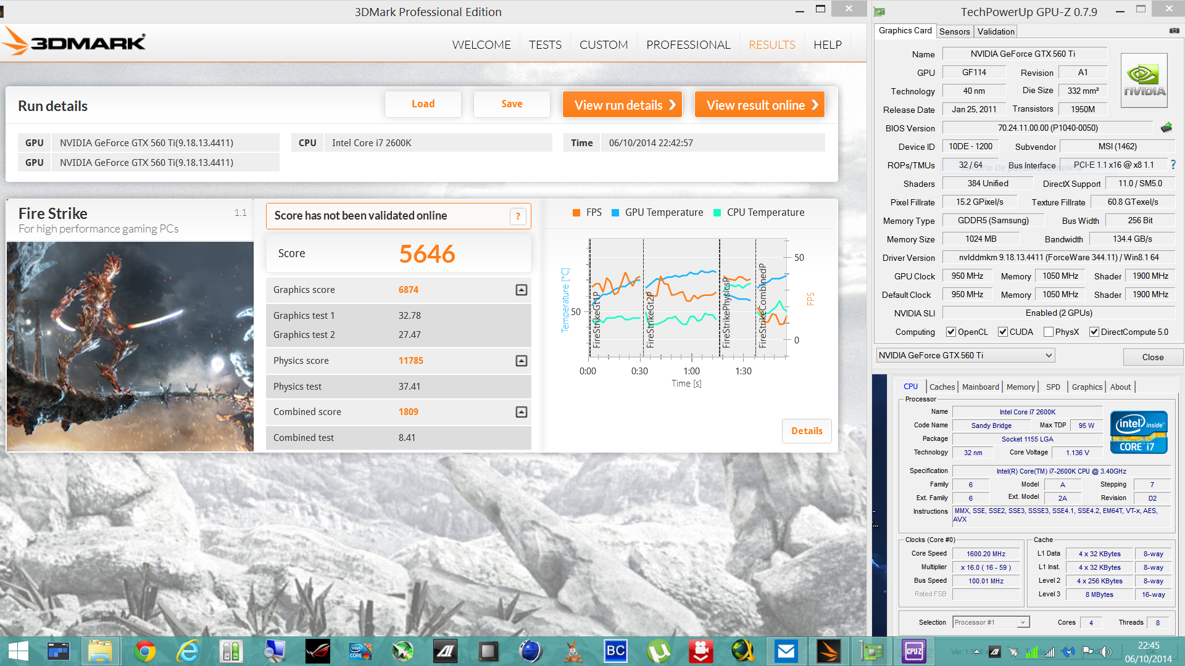Switch to the CUSTOM tab in 3DMark
The width and height of the screenshot is (1185, 666).
[604, 44]
